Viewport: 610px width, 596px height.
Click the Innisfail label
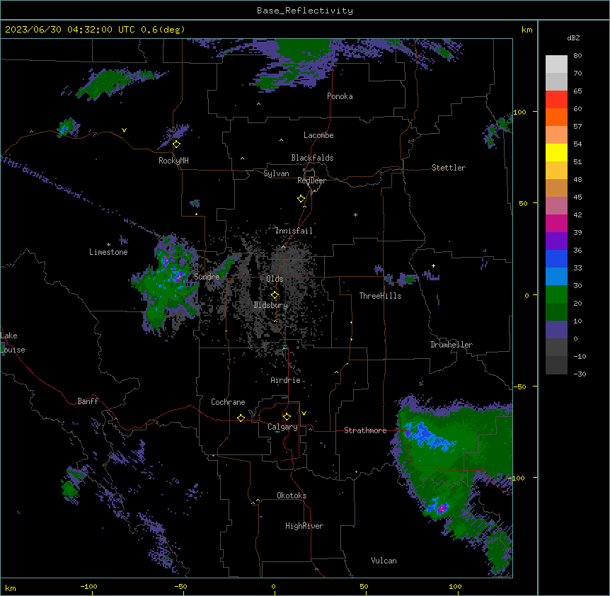click(x=294, y=231)
